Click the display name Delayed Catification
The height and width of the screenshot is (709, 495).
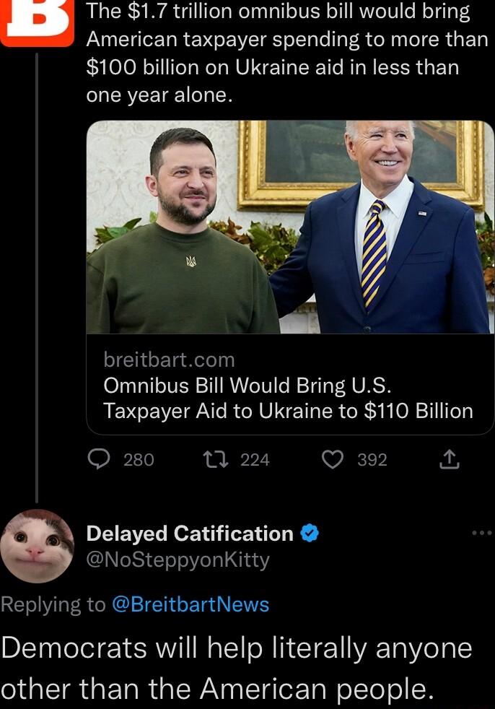[x=190, y=534]
